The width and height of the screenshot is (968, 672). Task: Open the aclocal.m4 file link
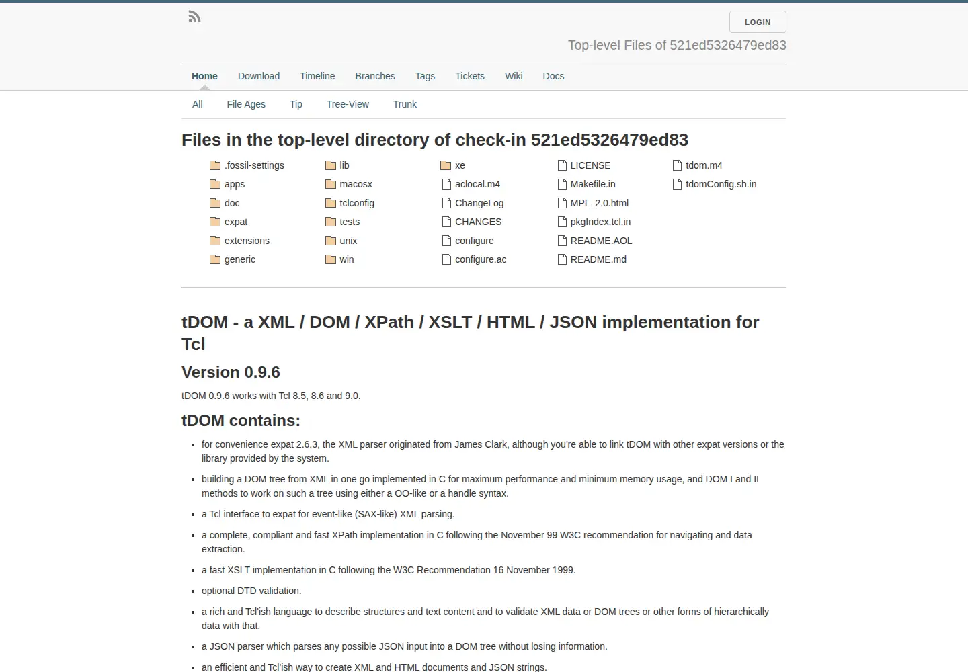coord(477,184)
